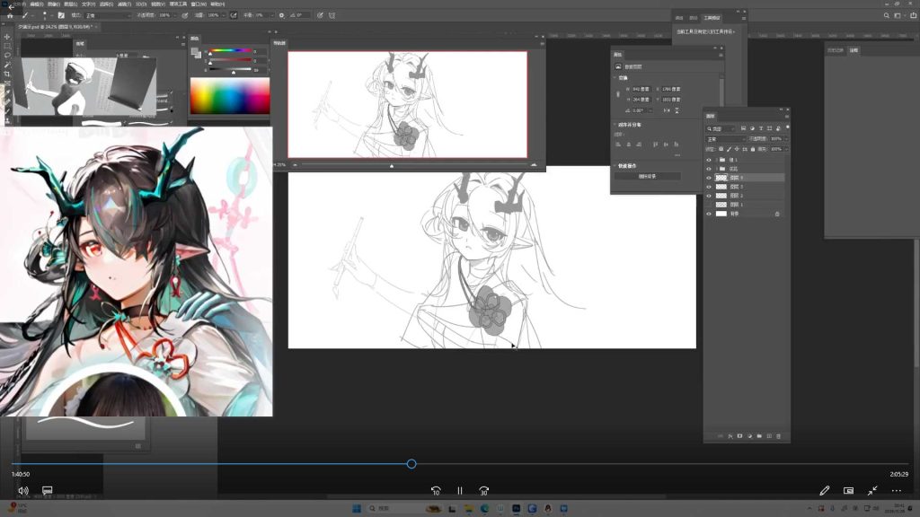Add layer style fx icon
920x517 pixels.
pyautogui.click(x=730, y=436)
